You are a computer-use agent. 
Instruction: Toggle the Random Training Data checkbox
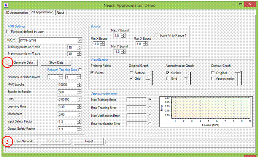pyautogui.click(x=79, y=70)
